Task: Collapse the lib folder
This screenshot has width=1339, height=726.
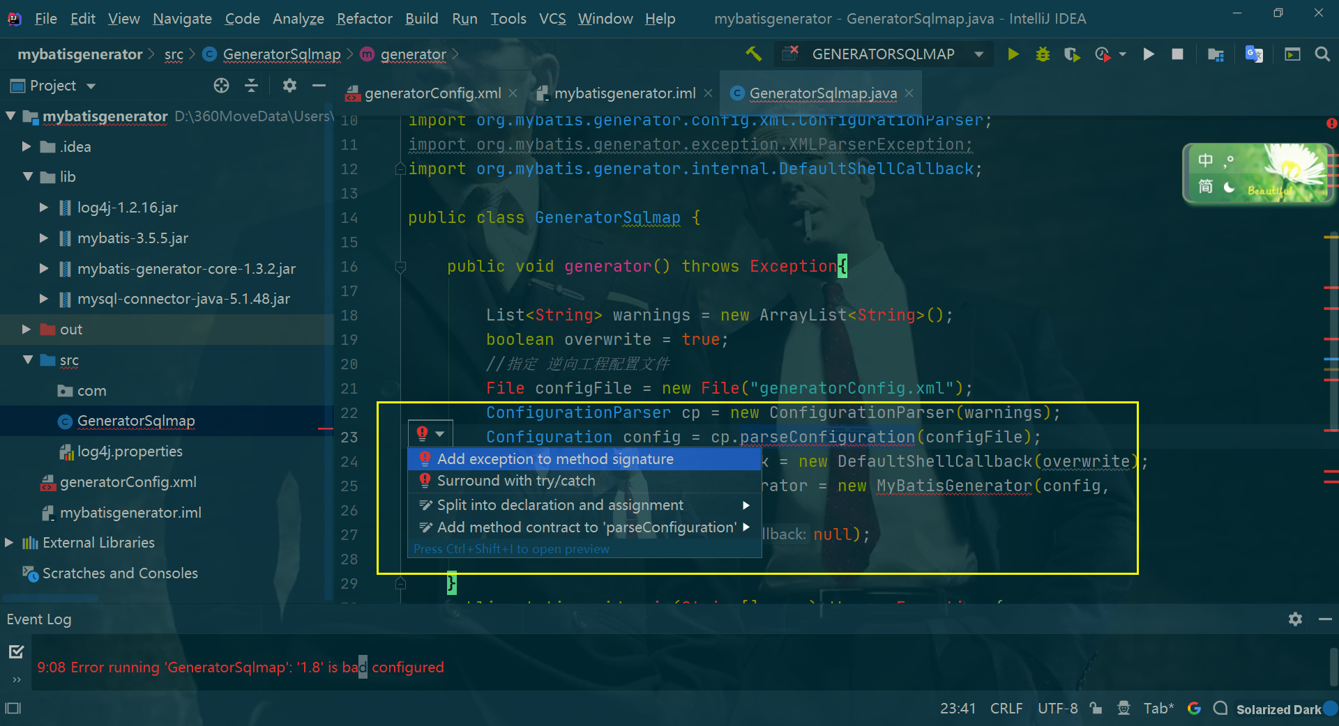Action: click(28, 176)
